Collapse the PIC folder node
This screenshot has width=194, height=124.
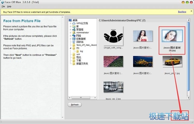pyautogui.click(x=70, y=48)
